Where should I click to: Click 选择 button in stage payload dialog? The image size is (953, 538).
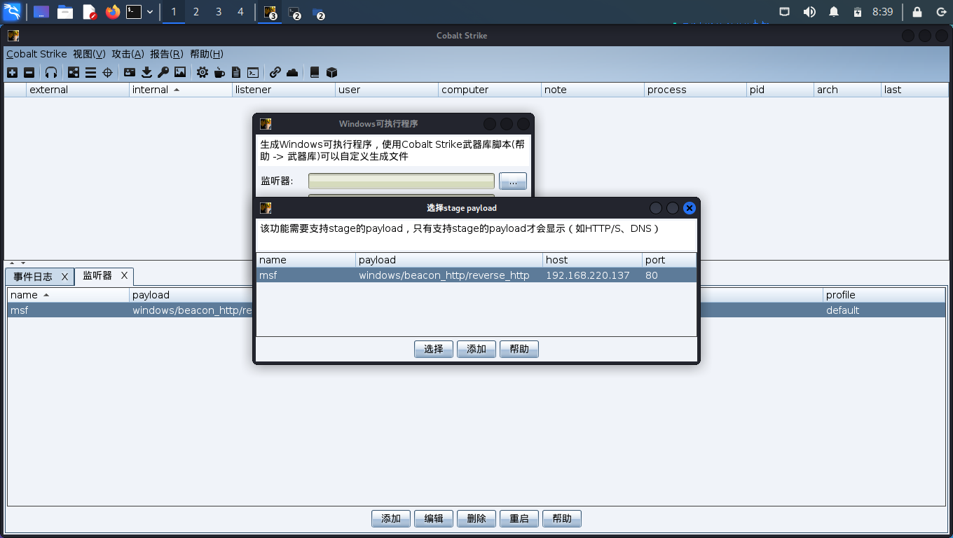[x=434, y=349]
